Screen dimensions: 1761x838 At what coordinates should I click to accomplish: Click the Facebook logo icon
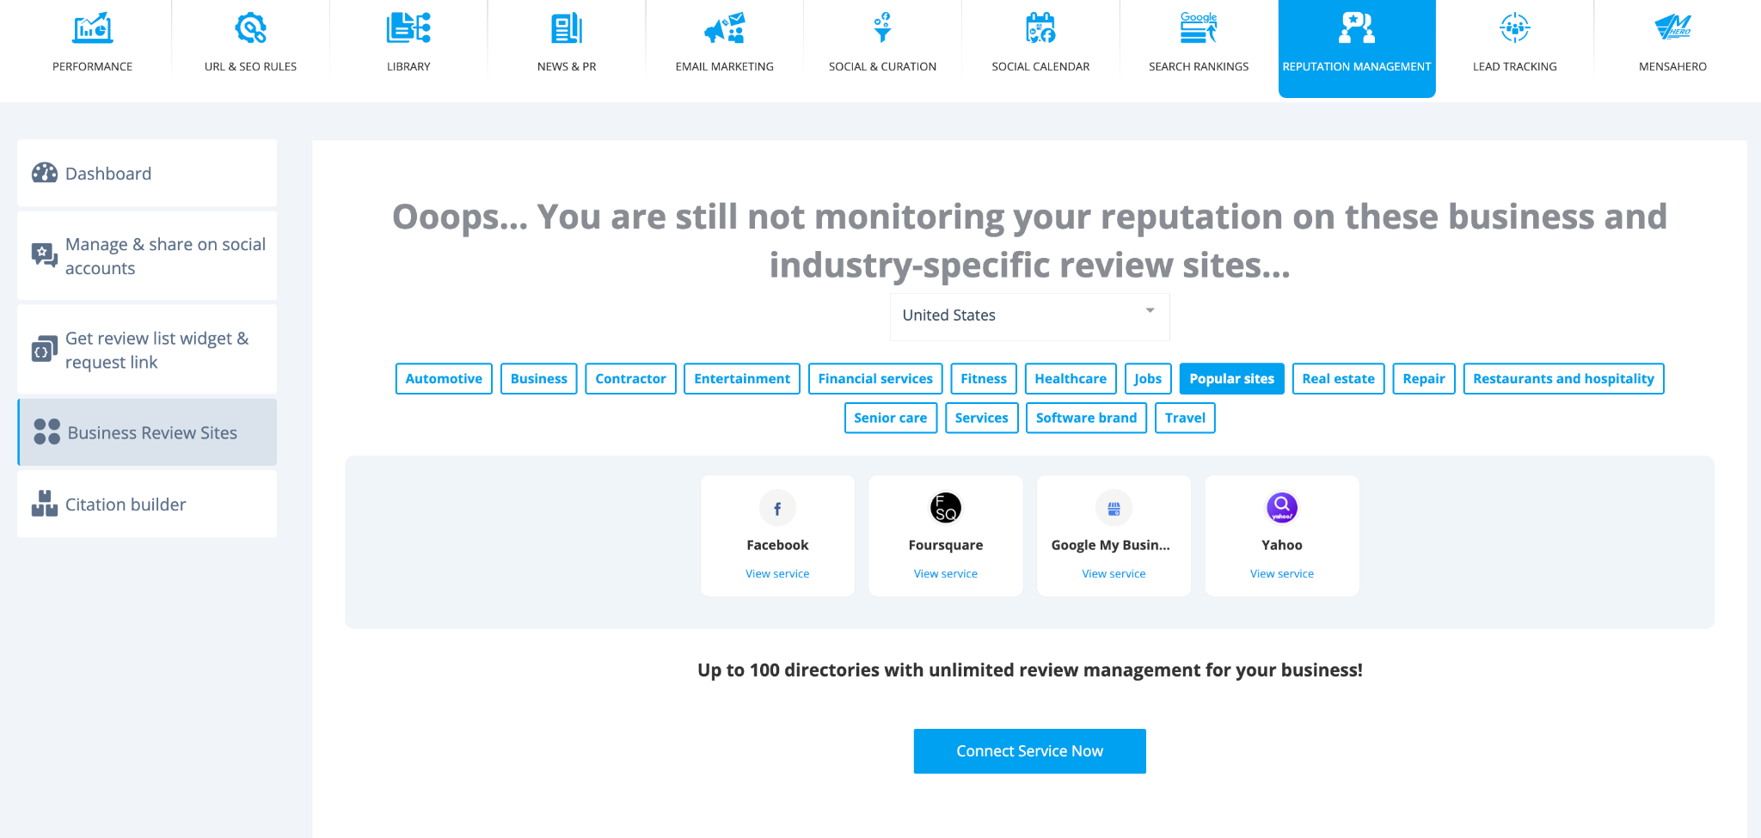pyautogui.click(x=777, y=508)
